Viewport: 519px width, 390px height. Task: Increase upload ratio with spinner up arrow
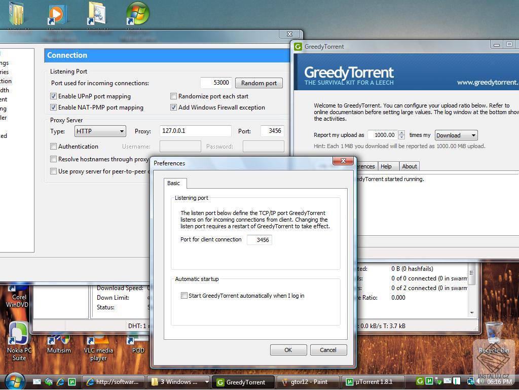(x=402, y=133)
